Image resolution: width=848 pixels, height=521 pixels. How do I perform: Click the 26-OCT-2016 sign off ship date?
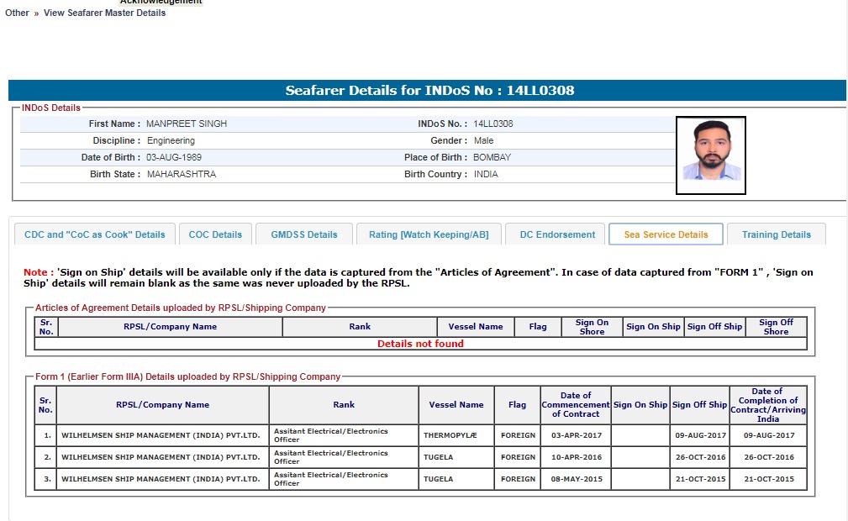(x=699, y=457)
